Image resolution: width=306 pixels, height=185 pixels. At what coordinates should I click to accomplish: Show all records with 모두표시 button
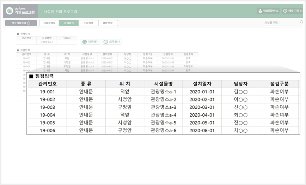(x=112, y=42)
